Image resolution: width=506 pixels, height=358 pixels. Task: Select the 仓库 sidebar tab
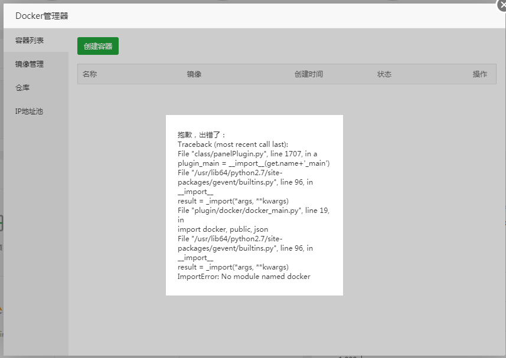[22, 88]
